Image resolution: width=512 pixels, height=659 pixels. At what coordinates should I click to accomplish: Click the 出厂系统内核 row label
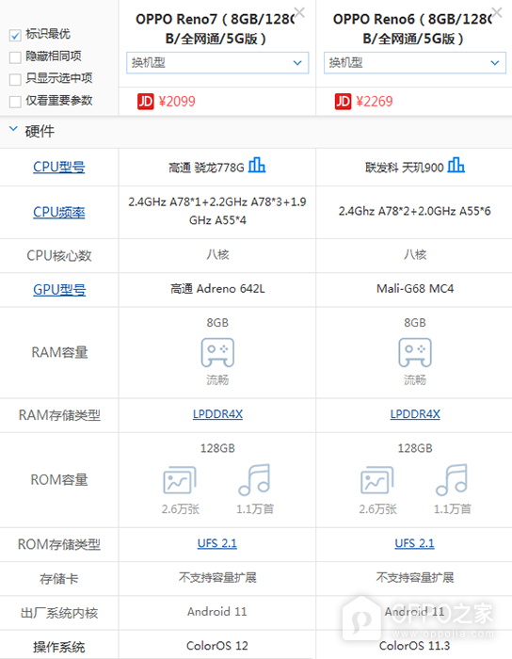pyautogui.click(x=59, y=613)
